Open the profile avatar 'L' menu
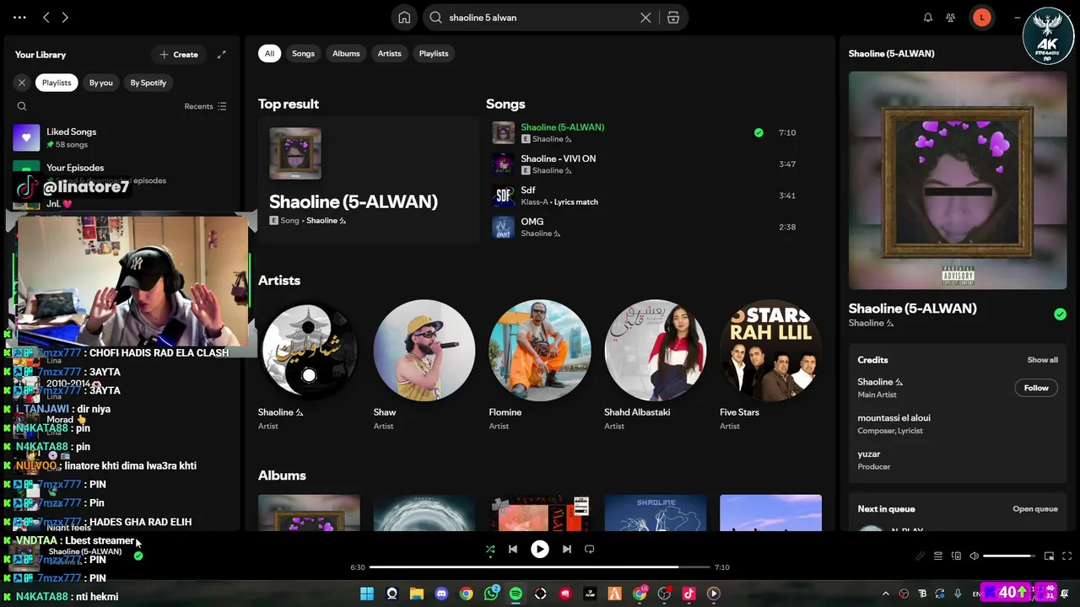The image size is (1080, 607). click(x=982, y=18)
